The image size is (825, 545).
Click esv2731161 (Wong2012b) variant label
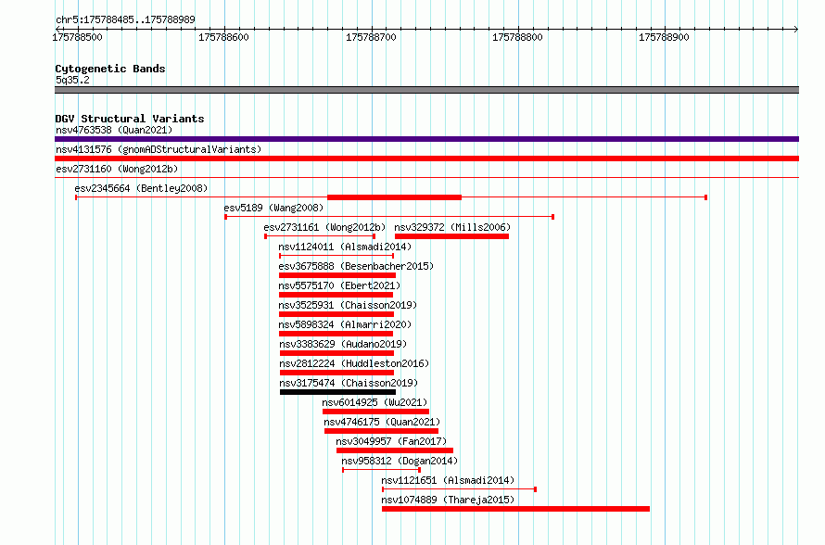[324, 227]
